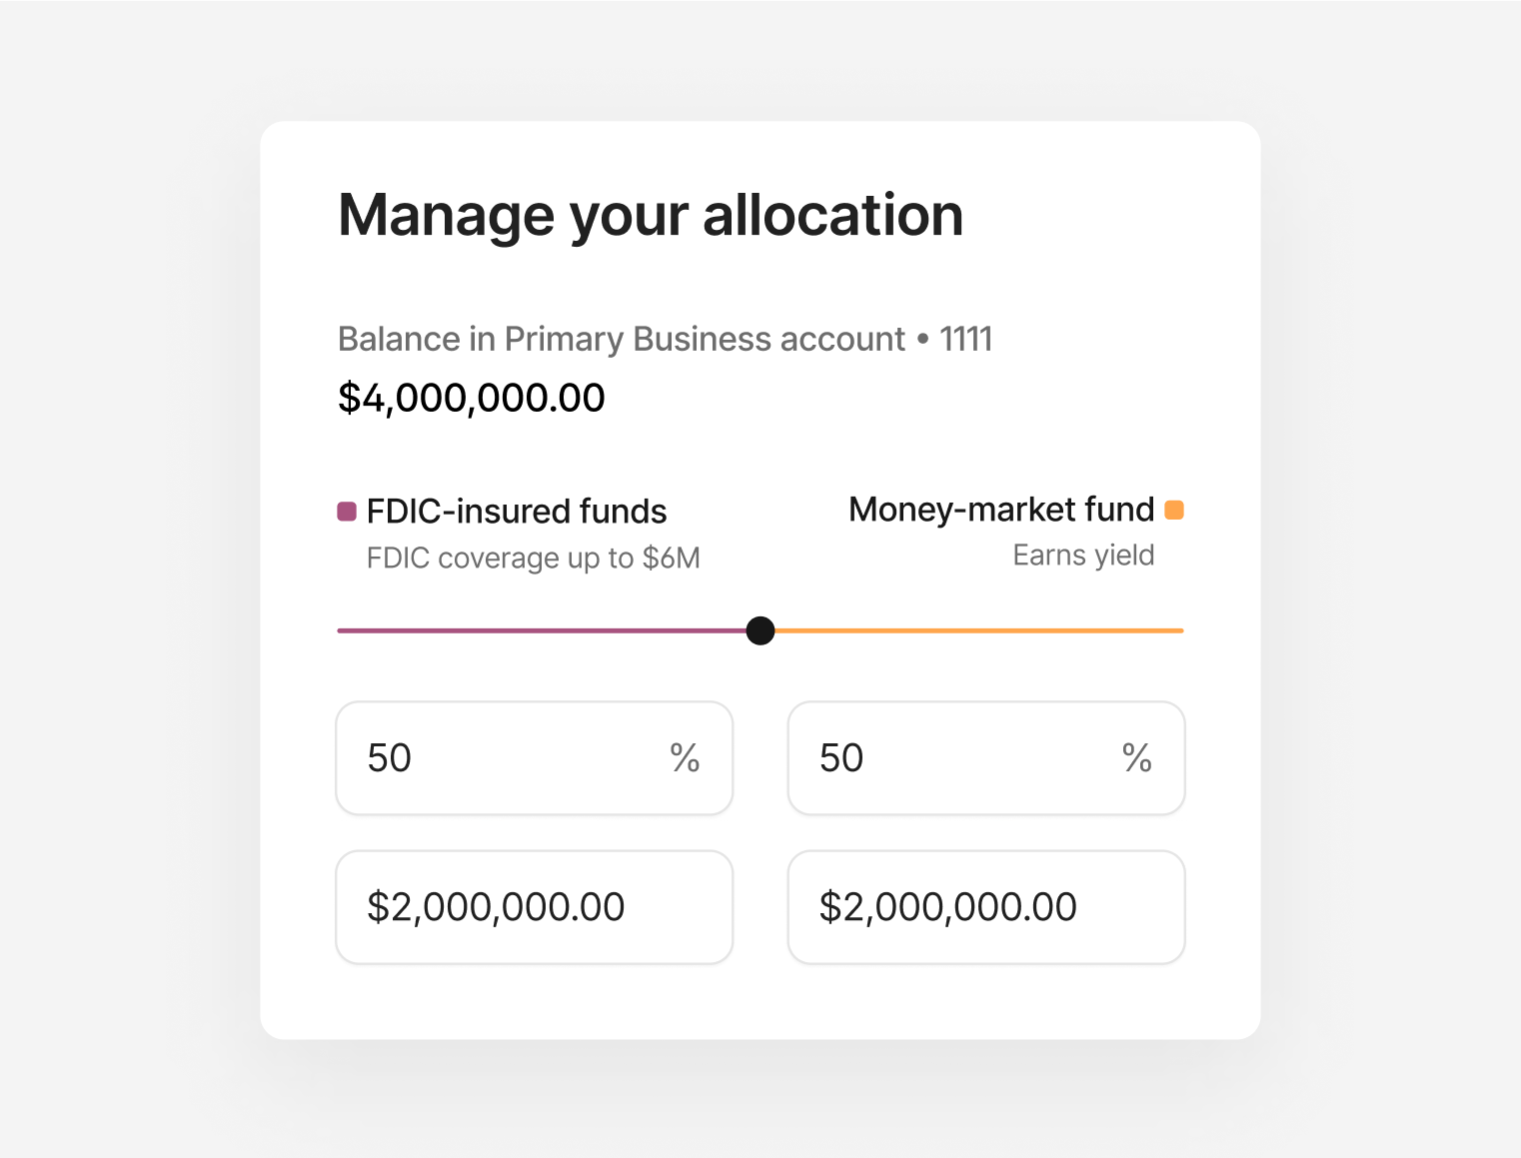
Task: Click the black slider handle
Action: tap(760, 630)
